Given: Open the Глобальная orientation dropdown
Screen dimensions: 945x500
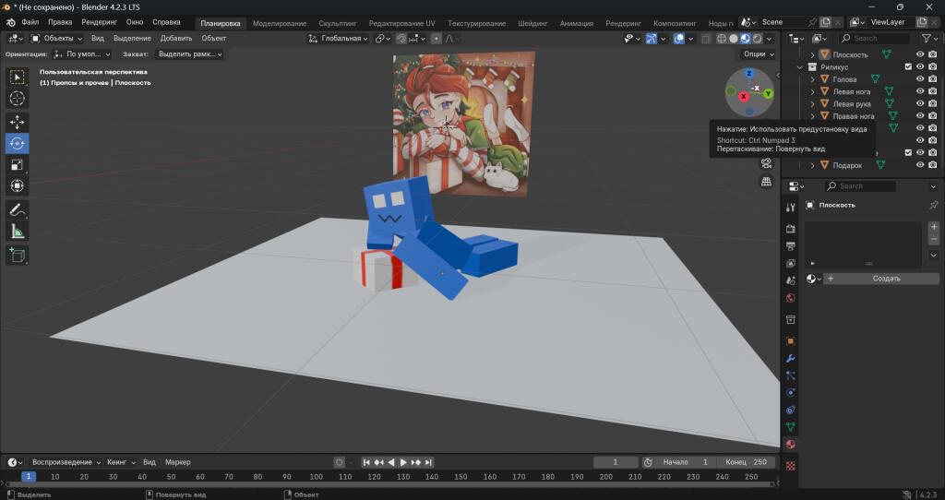Looking at the screenshot, I should tap(338, 38).
